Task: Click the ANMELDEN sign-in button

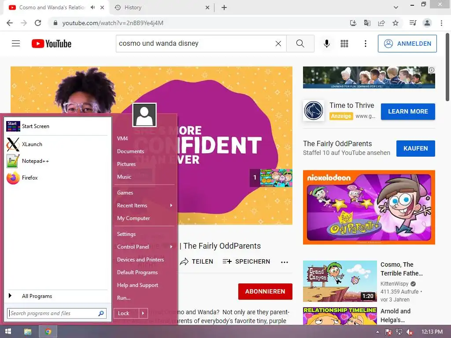Action: coord(407,44)
